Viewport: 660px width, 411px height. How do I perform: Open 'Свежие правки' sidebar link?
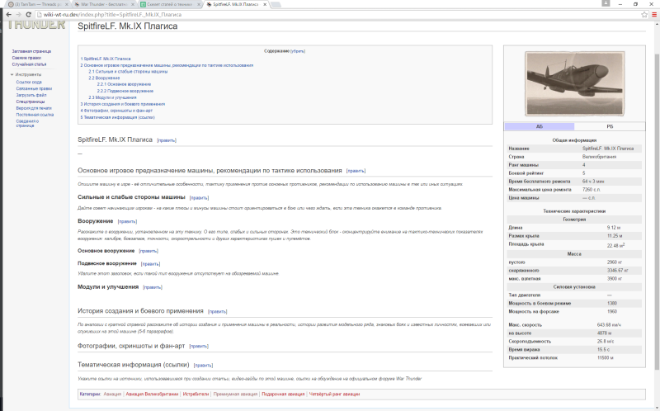(x=26, y=58)
